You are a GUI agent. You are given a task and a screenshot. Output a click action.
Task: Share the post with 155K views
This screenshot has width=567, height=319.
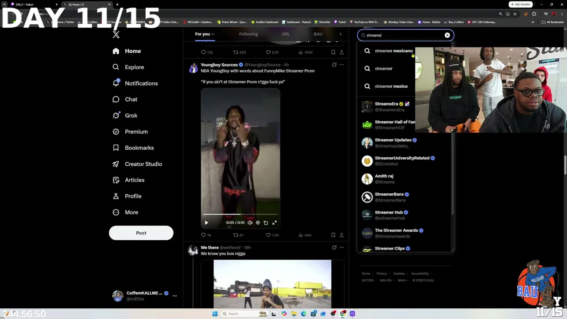[342, 52]
